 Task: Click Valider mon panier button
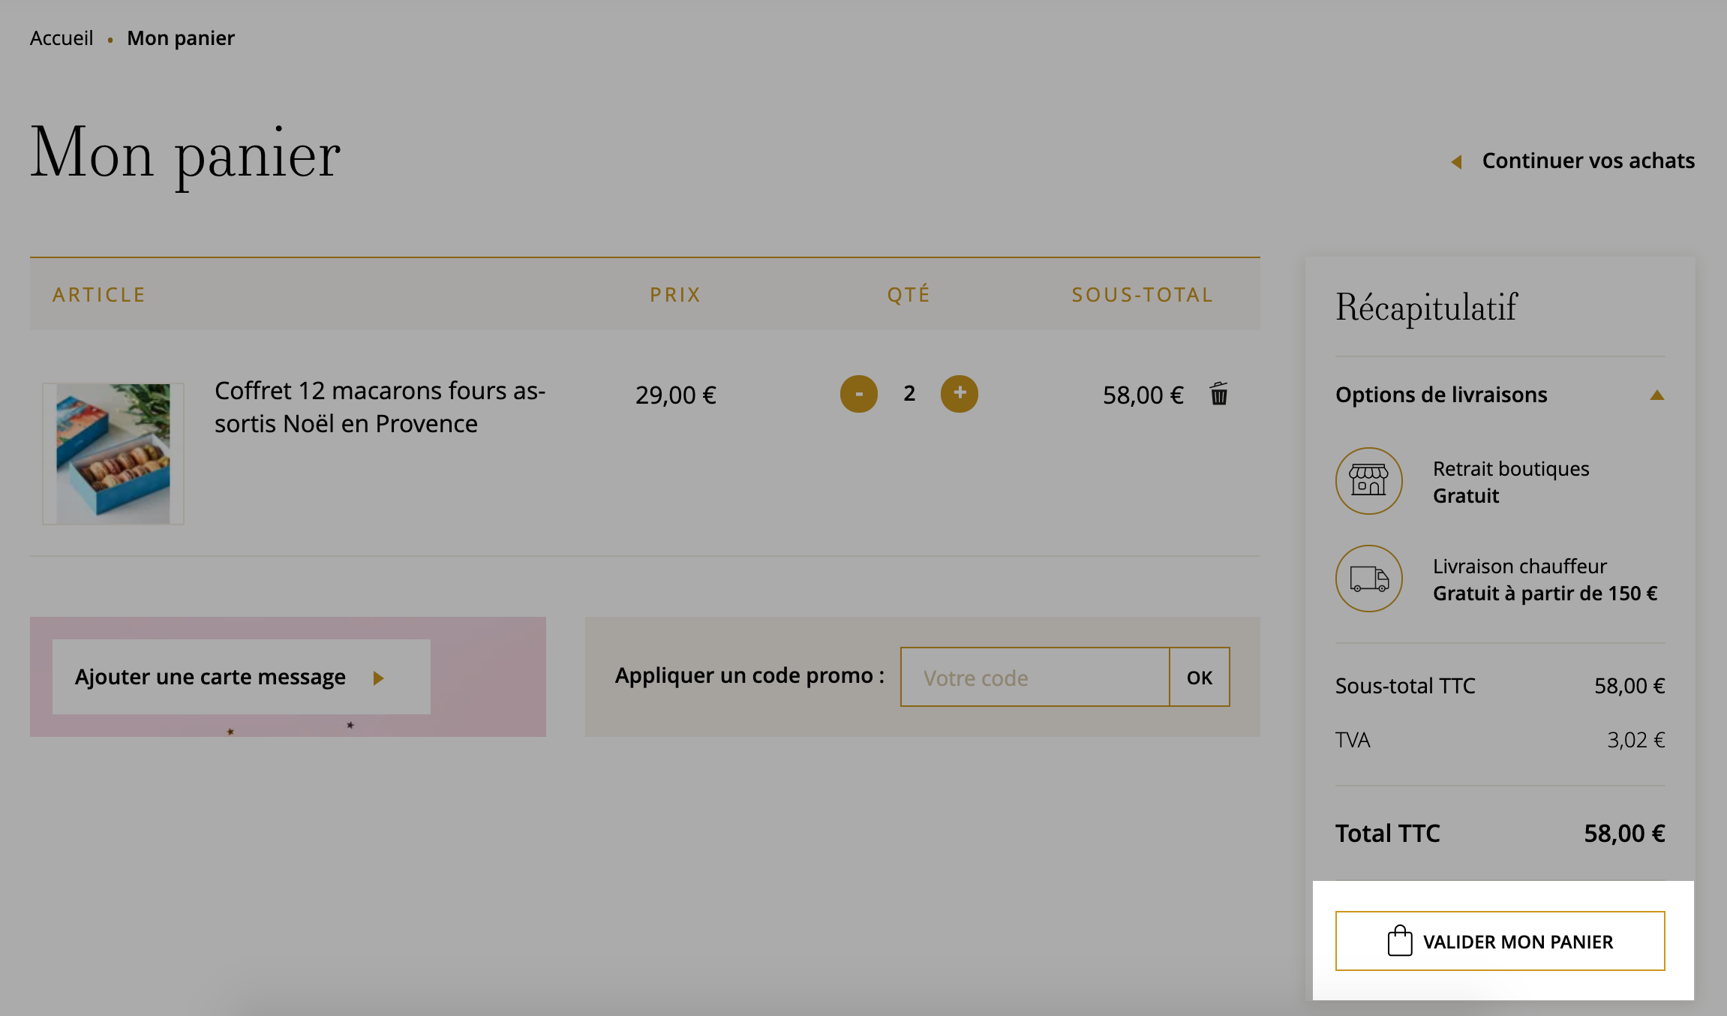tap(1500, 941)
